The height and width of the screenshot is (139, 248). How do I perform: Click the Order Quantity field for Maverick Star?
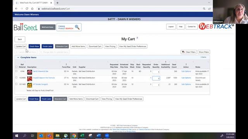[x=156, y=72]
